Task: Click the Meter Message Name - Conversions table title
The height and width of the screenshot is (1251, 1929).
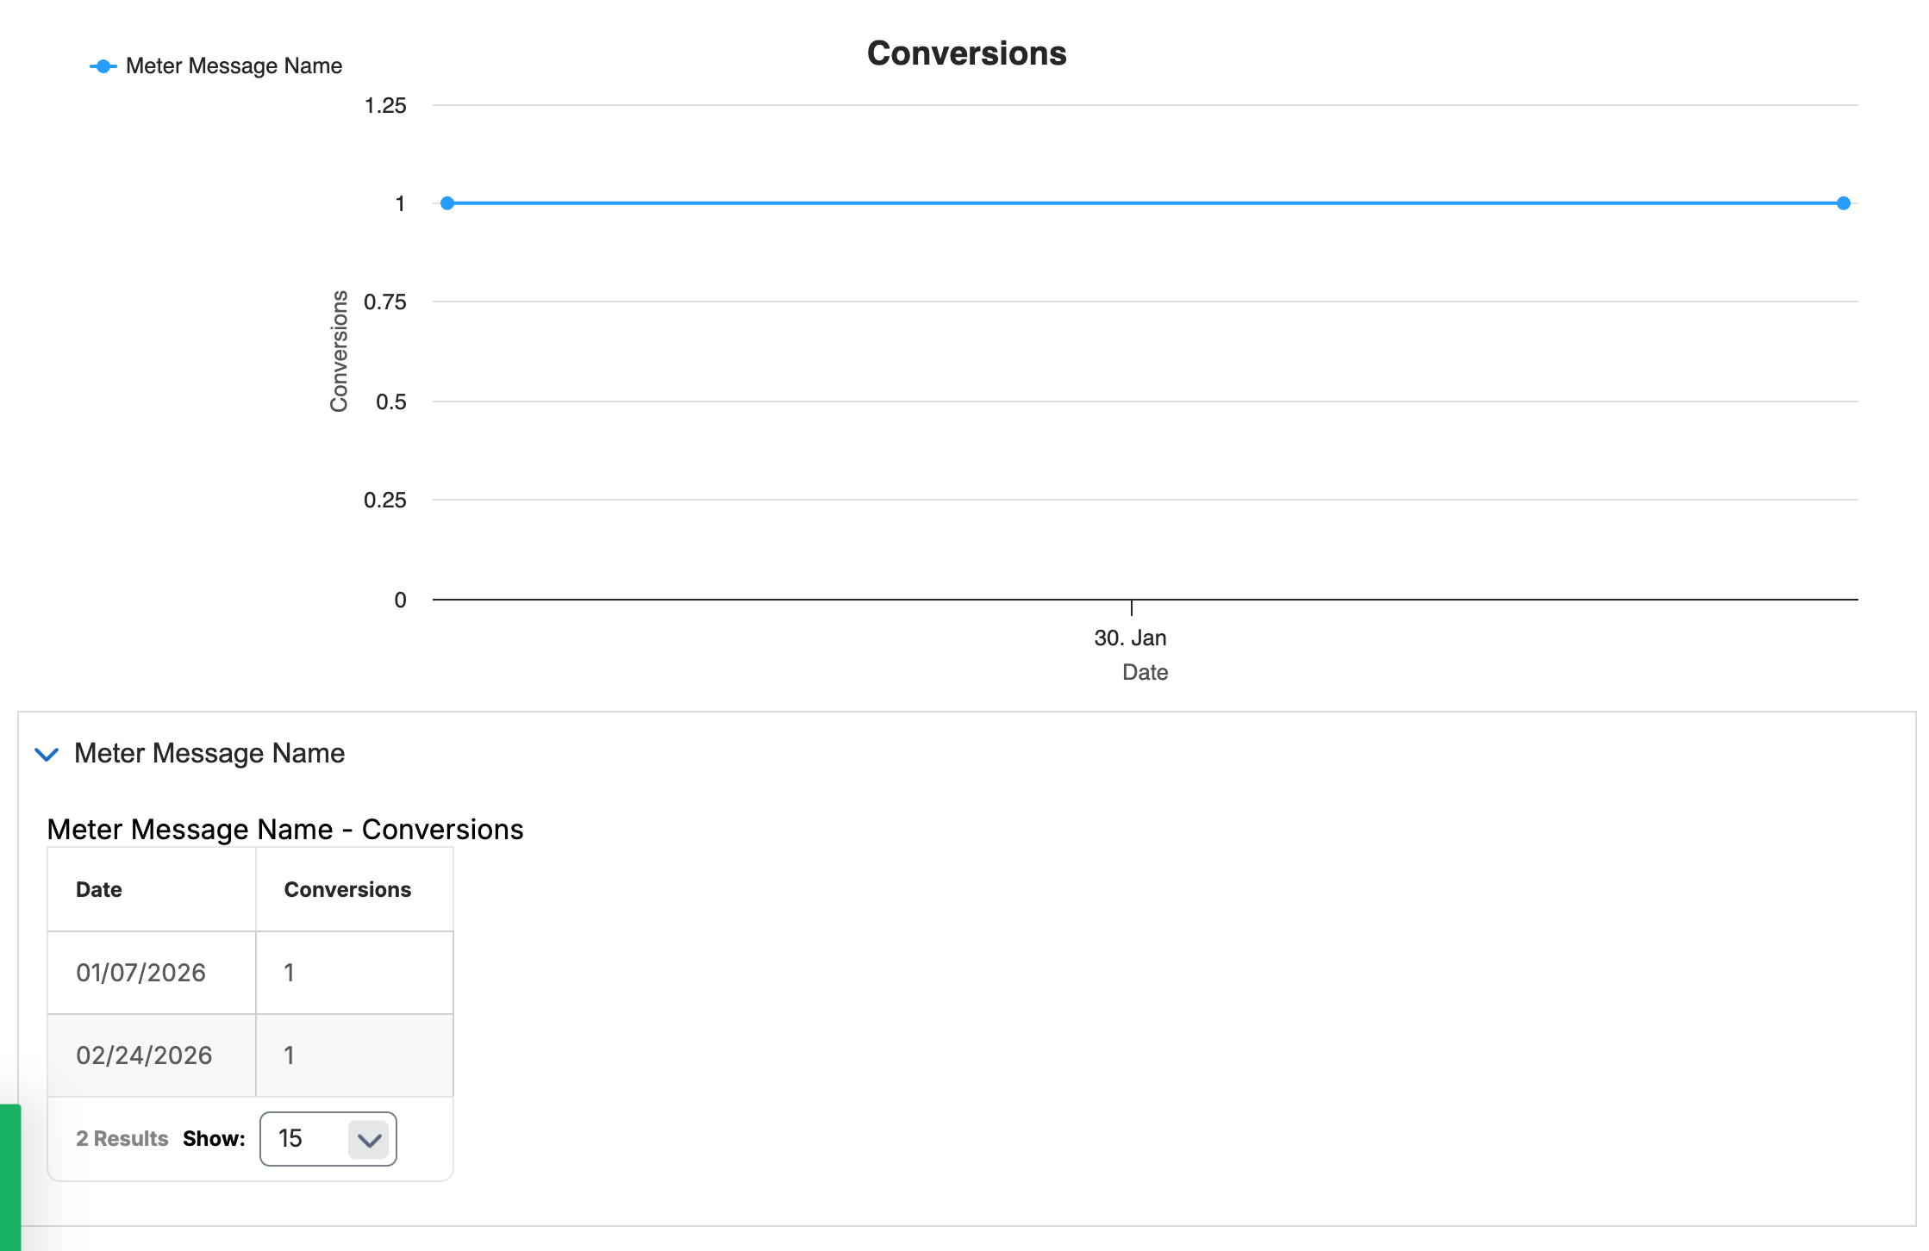Action: click(x=285, y=830)
